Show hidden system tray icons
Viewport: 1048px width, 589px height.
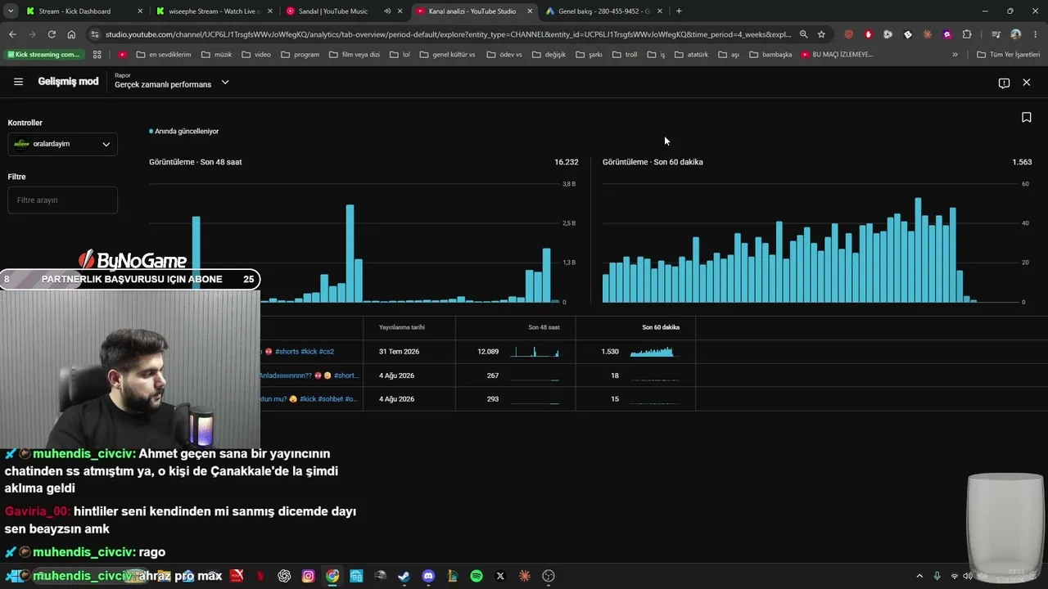point(919,576)
